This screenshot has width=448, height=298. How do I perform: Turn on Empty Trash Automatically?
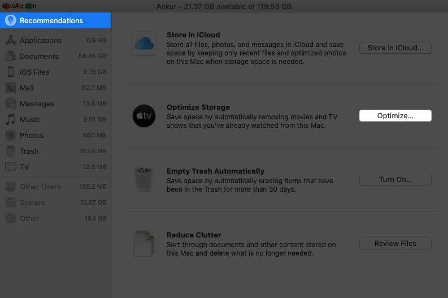[395, 180]
